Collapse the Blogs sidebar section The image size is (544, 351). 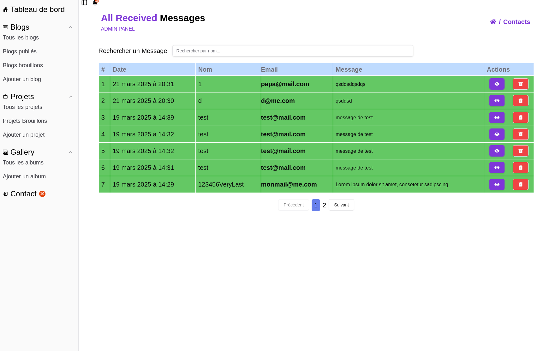point(71,27)
